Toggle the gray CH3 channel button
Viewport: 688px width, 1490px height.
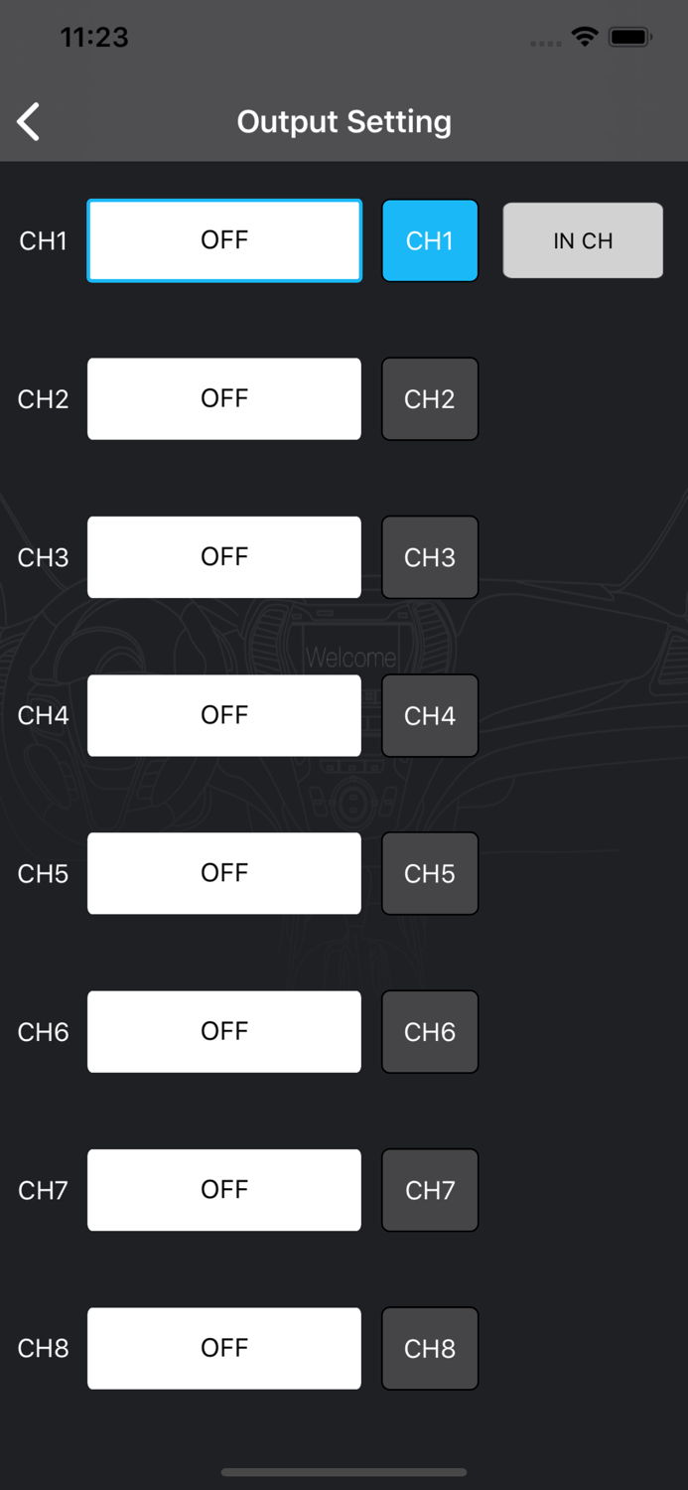click(x=430, y=557)
